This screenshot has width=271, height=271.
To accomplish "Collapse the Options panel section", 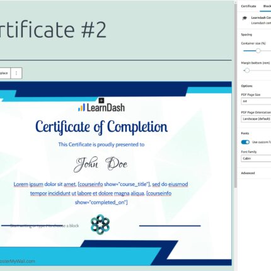I will (x=246, y=86).
